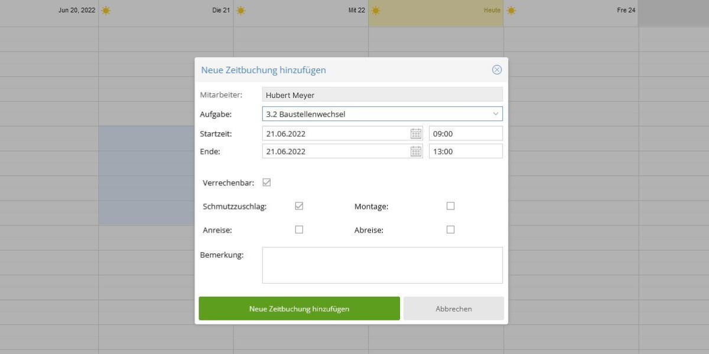The image size is (709, 354).
Task: Check the Anreise option
Action: click(x=299, y=230)
